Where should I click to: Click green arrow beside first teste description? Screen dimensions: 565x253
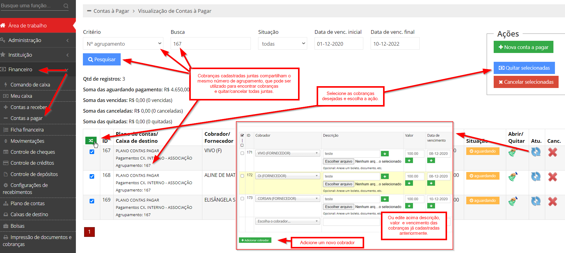coord(385,154)
